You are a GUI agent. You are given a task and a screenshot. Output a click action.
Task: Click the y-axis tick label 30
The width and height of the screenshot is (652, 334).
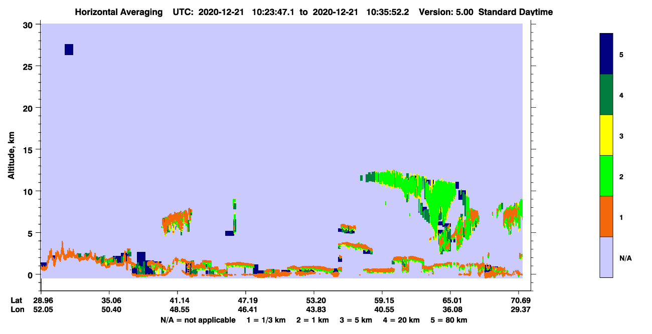(x=29, y=25)
